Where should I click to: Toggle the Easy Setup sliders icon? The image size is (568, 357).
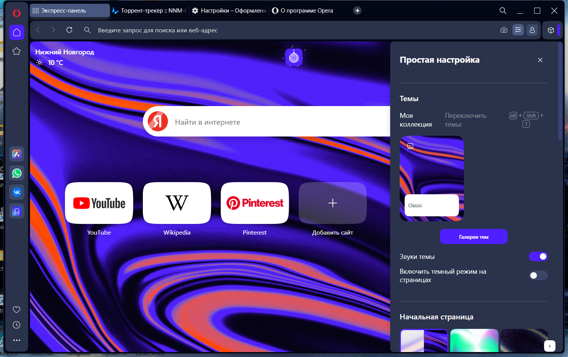tap(518, 30)
